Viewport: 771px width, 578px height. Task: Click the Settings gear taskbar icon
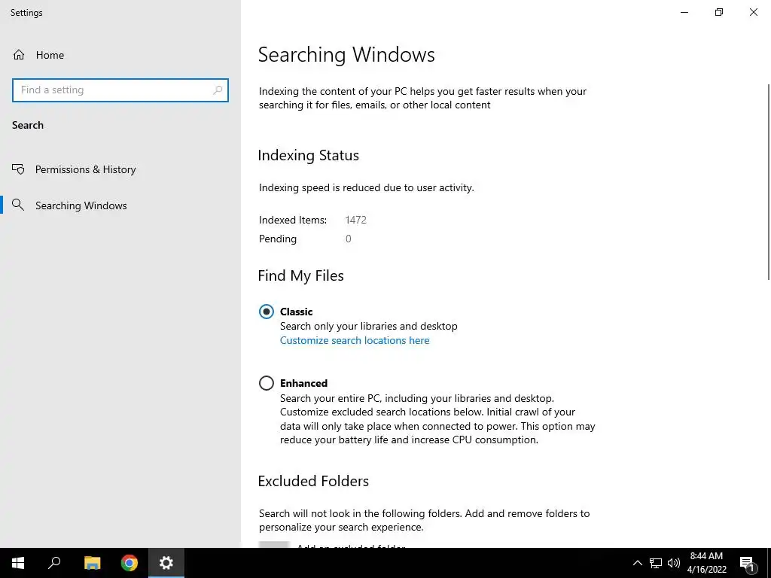[x=166, y=563]
